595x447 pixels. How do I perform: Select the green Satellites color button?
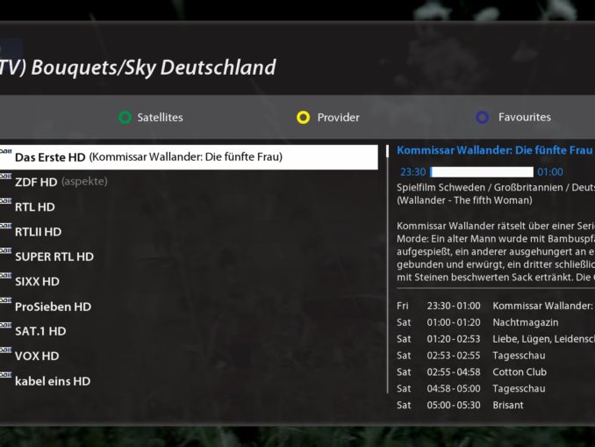(x=125, y=118)
